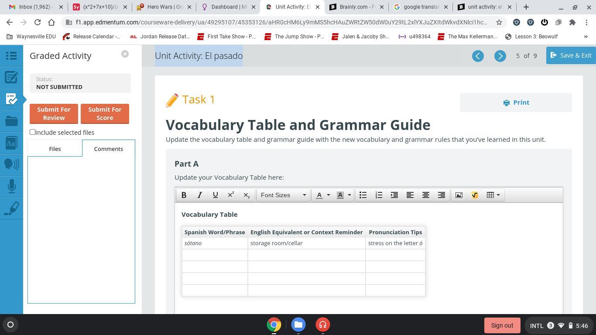Viewport: 596px width, 335px height.
Task: Click the underline formatting icon
Action: click(215, 195)
